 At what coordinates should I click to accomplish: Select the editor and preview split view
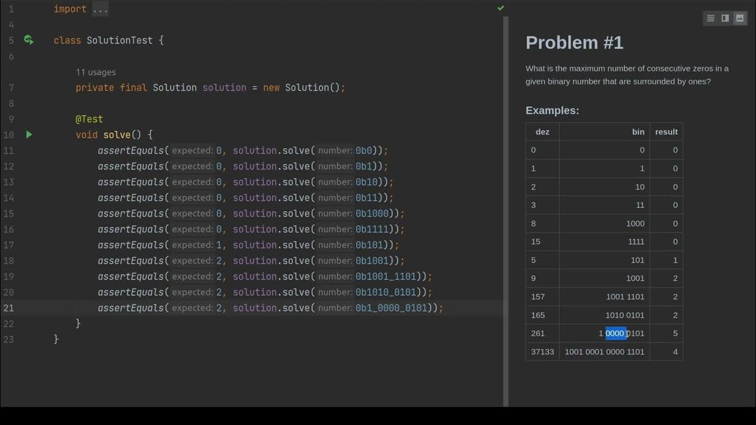(x=725, y=18)
